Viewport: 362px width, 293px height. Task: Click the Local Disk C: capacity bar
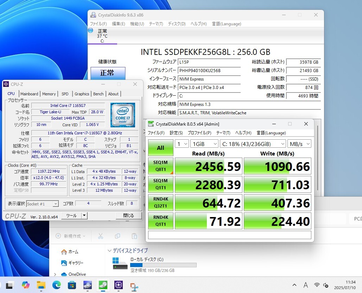coord(163,265)
